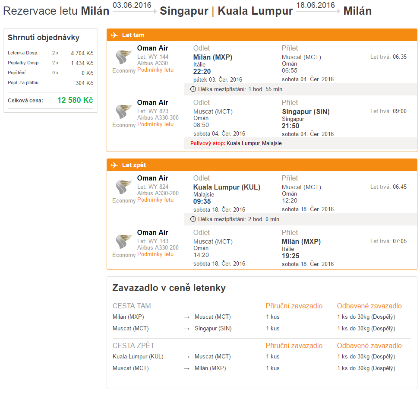Click Délka mezipřistání: 2 hod. 0 min.
Viewport: 420px width, 393px height.
coord(240,219)
